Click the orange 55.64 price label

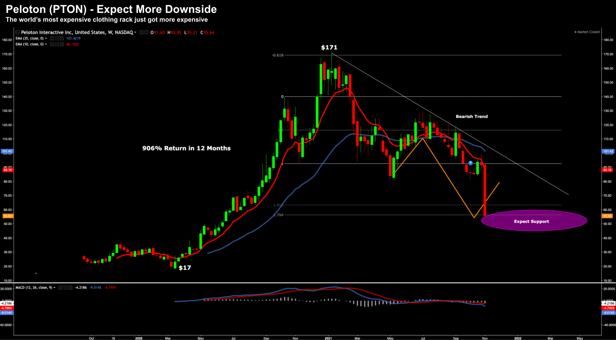tap(8, 216)
